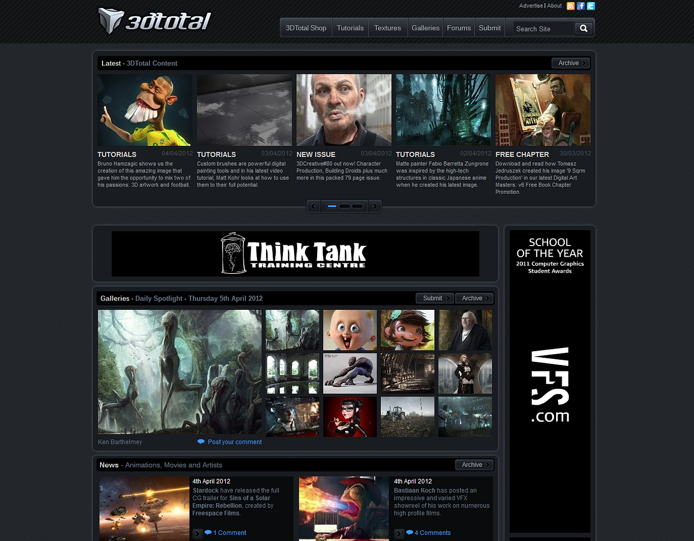Open the fire-breathing creature news image
The height and width of the screenshot is (541, 694).
344,509
